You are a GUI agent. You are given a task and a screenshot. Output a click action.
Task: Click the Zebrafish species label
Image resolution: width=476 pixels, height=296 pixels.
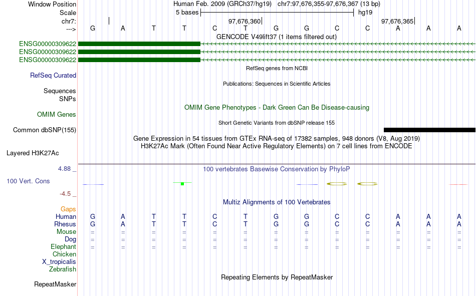point(63,269)
